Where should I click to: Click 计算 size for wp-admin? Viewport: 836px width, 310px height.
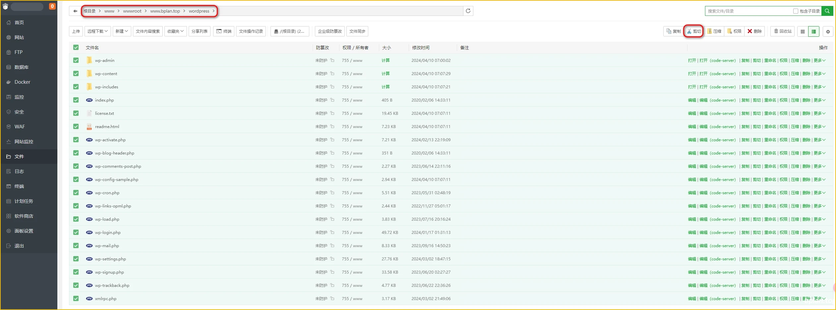point(386,60)
